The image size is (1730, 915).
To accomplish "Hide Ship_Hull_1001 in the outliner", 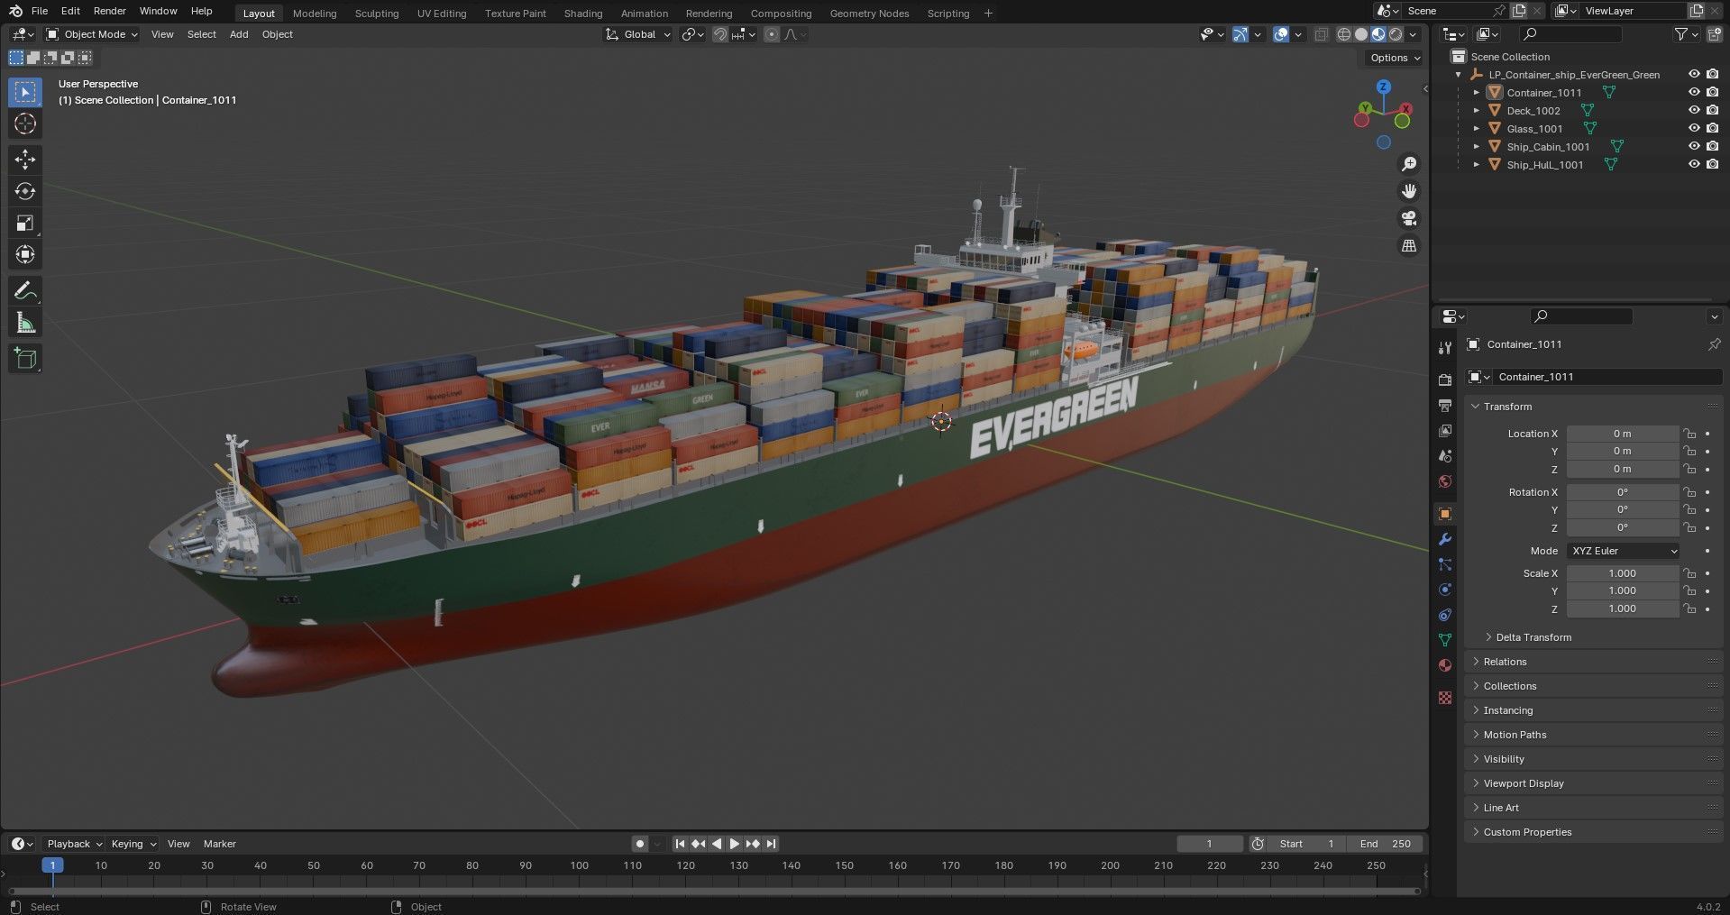I will pos(1694,164).
